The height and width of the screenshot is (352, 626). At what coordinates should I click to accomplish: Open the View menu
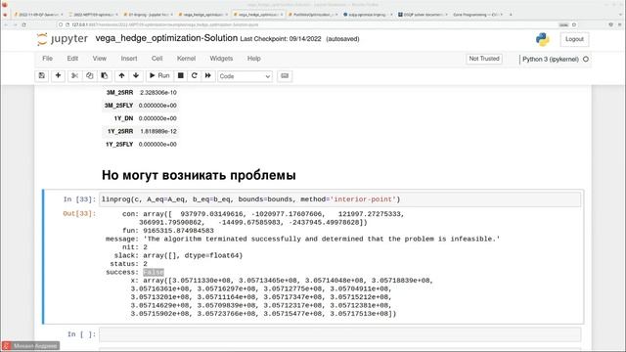100,59
